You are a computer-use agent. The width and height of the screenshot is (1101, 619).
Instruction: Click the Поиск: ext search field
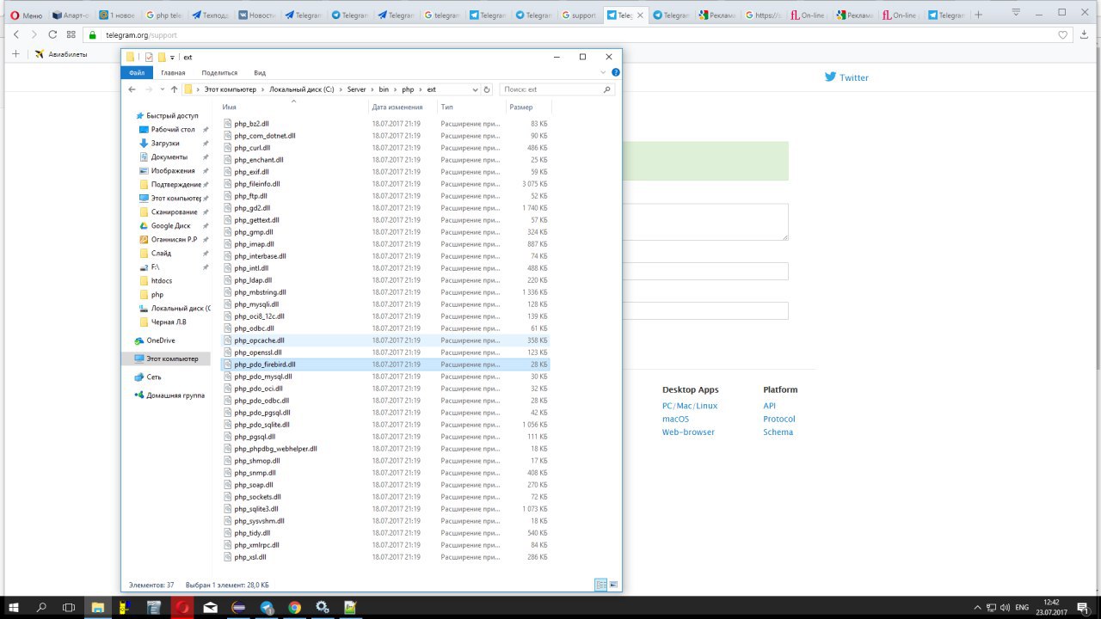coord(550,89)
